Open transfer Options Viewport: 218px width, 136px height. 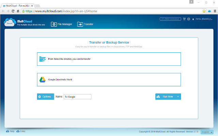45,97
